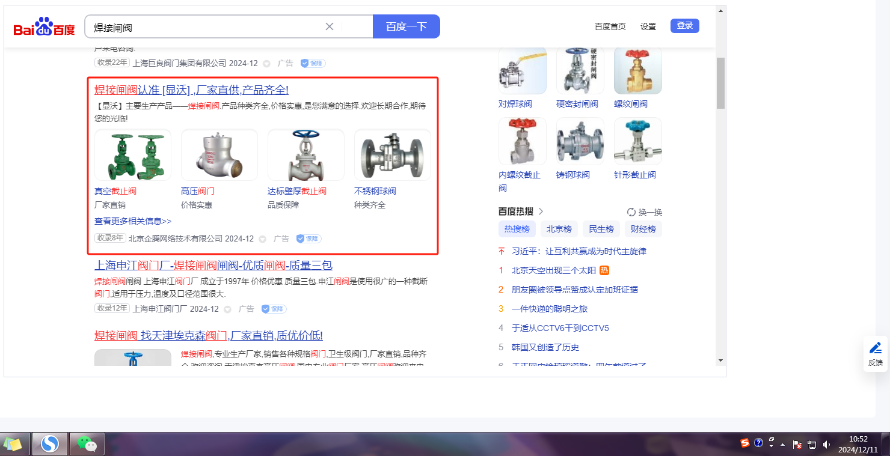Clear the search box with the X icon
This screenshot has height=456, width=890.
click(x=330, y=26)
